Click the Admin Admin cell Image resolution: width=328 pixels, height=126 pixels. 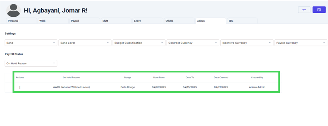tap(257, 87)
